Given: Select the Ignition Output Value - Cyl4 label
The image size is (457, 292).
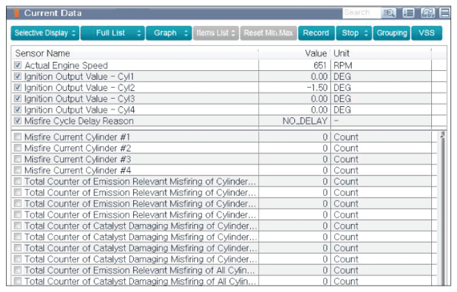Looking at the screenshot, I should coord(80,110).
